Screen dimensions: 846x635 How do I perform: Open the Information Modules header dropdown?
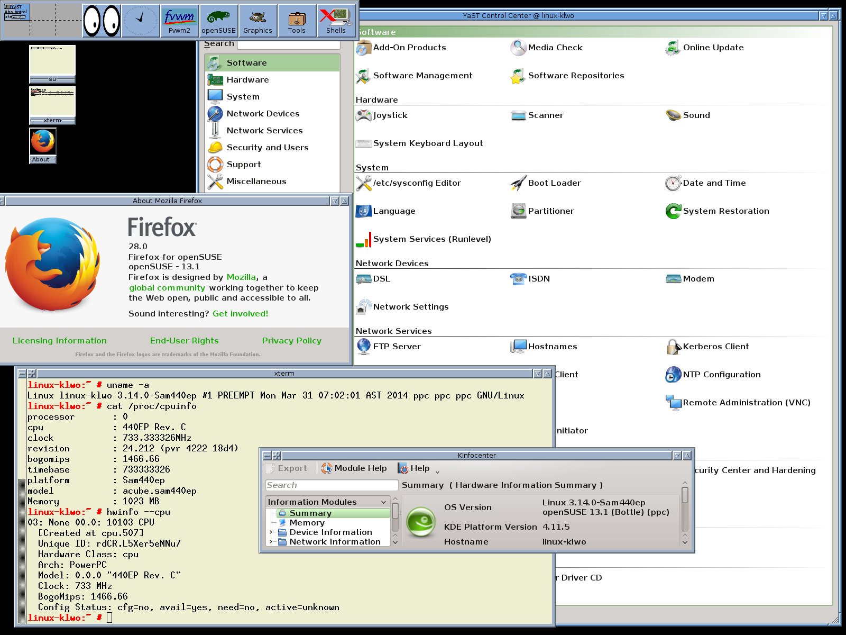click(x=383, y=502)
